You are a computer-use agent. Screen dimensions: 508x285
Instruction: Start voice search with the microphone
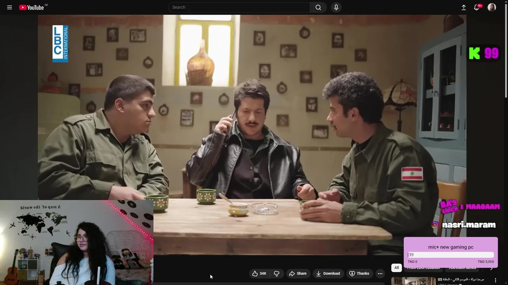pyautogui.click(x=336, y=7)
